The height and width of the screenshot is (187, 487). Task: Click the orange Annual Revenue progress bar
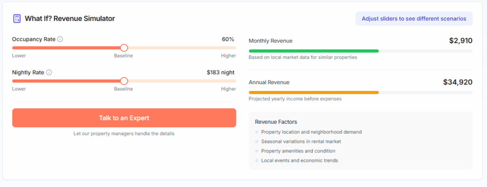point(314,93)
